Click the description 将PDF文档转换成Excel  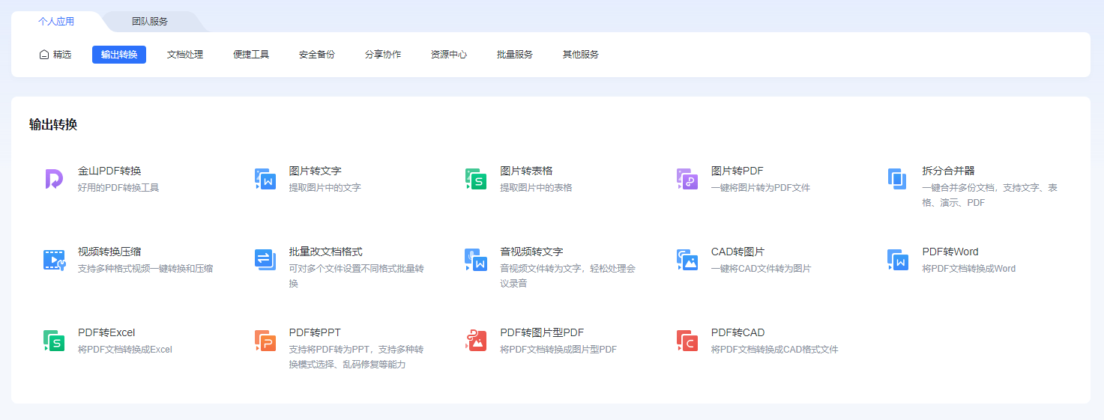click(125, 350)
